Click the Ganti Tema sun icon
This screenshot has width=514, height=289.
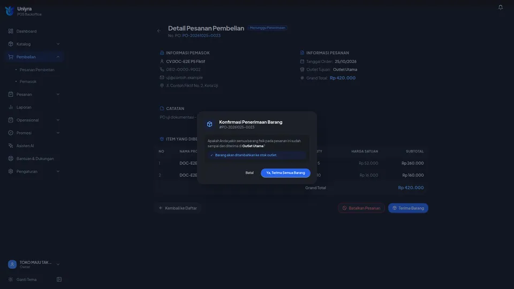11,279
